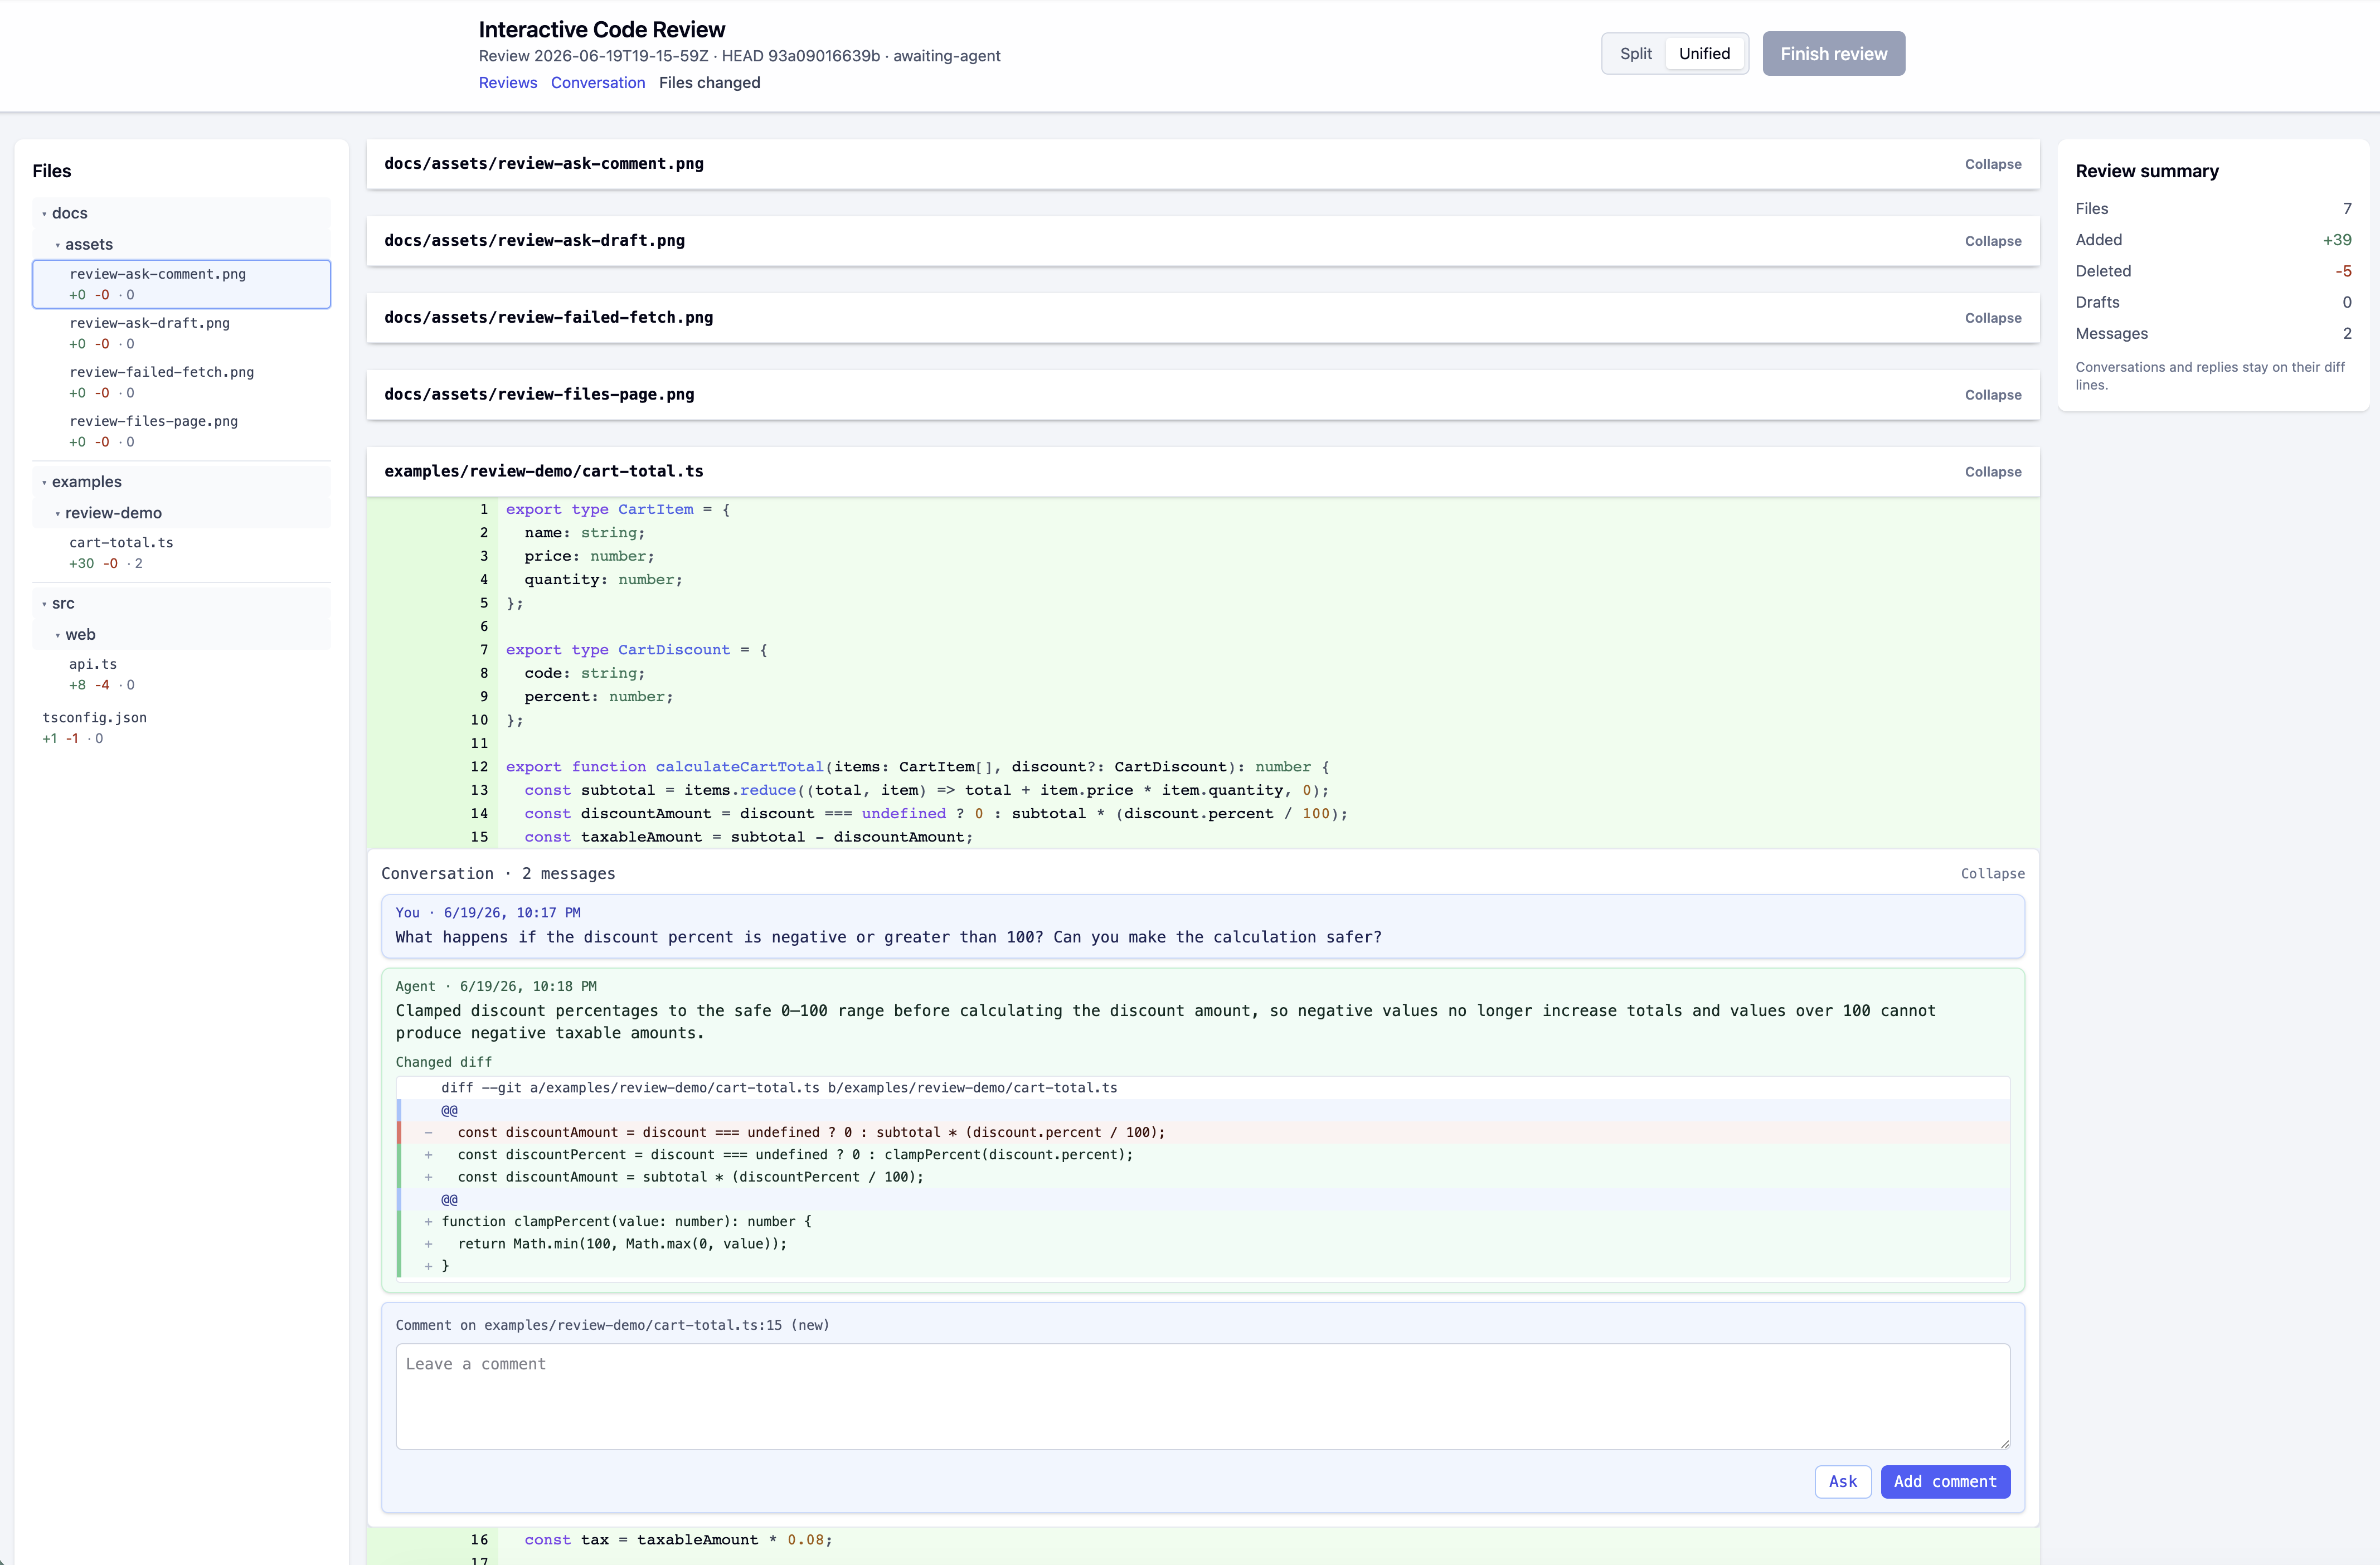Click the removed discountAmount diff line
Image resolution: width=2380 pixels, height=1565 pixels.
pyautogui.click(x=1203, y=1133)
